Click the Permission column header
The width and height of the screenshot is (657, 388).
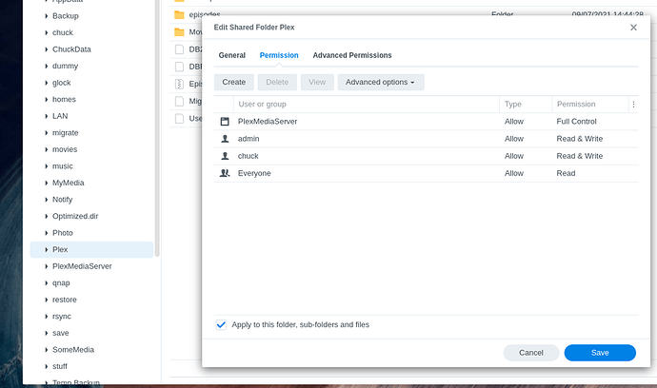(x=590, y=105)
